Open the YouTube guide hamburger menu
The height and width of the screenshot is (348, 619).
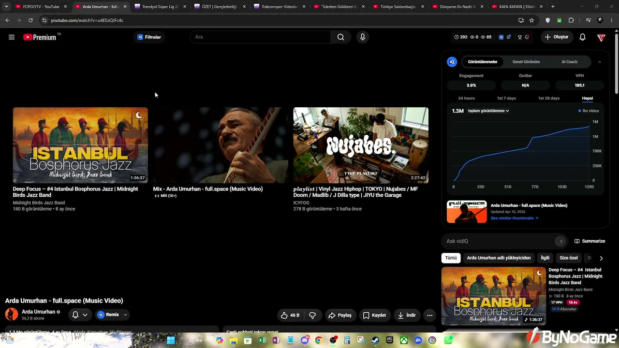point(12,37)
